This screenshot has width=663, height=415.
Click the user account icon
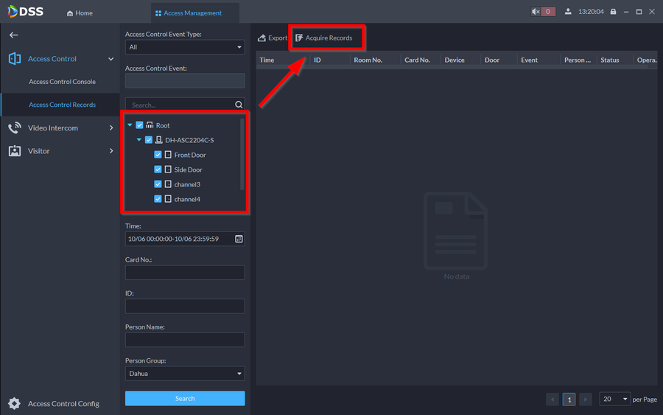(x=568, y=12)
